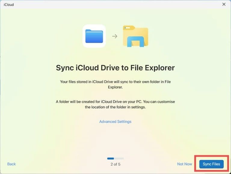Click the "A folder will be created" paragraph
Viewport: 231px width, 174px height.
(115, 102)
